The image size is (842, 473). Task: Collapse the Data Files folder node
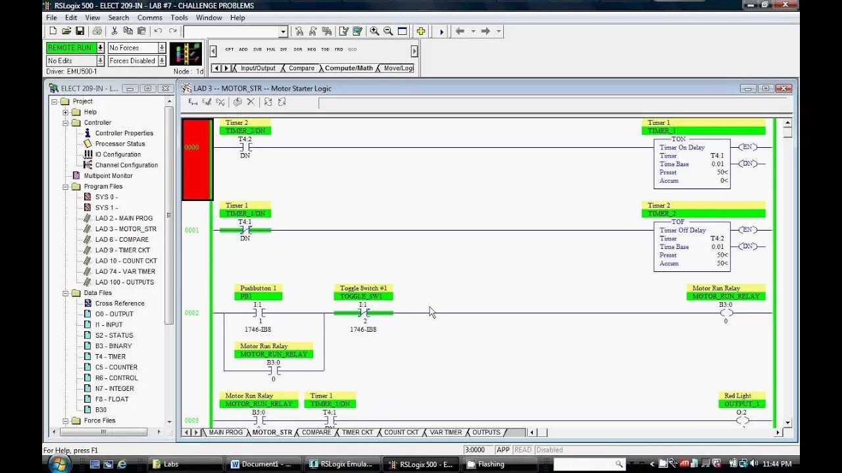[66, 293]
